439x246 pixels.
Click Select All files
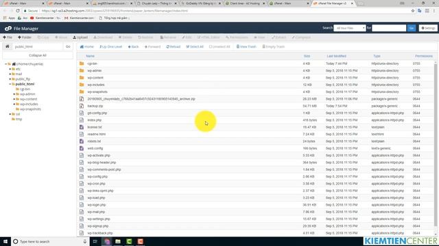point(195,46)
